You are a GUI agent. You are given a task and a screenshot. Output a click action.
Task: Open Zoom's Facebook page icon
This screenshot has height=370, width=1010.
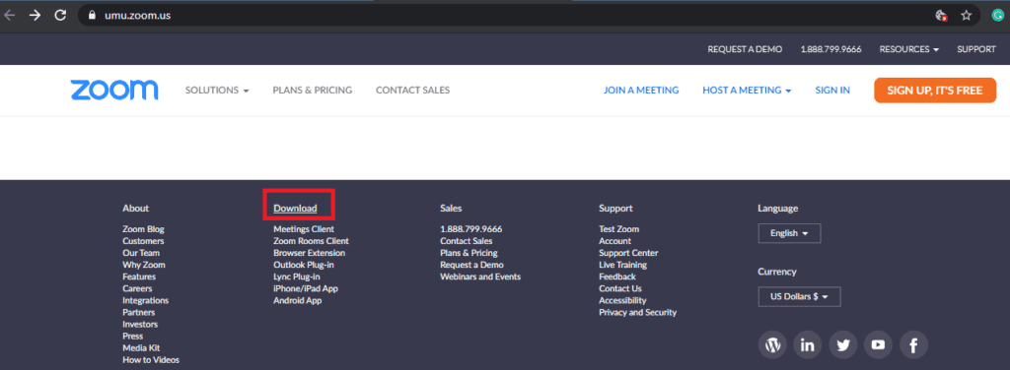pos(913,345)
